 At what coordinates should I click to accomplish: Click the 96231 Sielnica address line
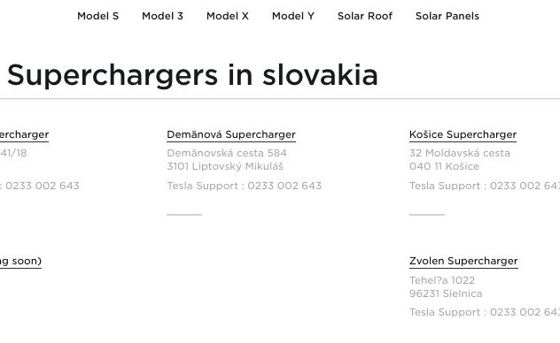tap(446, 293)
